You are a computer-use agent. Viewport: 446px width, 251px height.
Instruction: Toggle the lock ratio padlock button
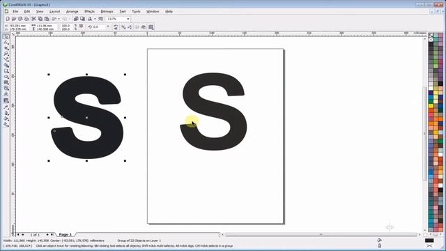click(x=81, y=26)
